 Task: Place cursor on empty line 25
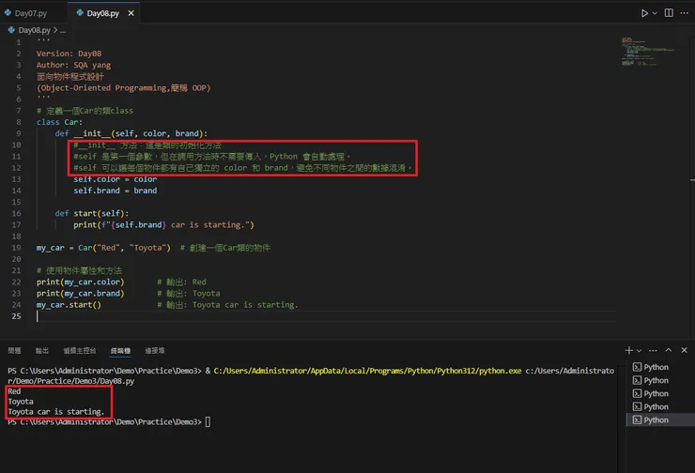pos(326,316)
